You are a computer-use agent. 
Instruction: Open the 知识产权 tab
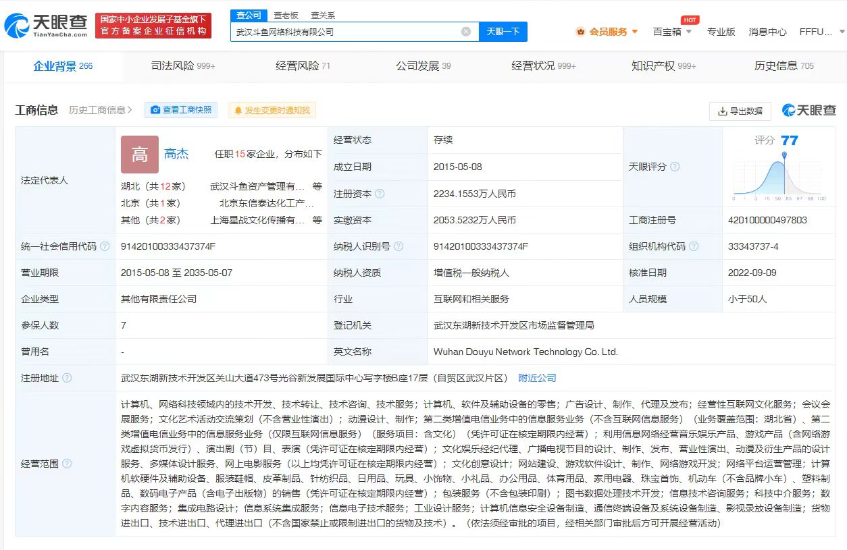coord(663,66)
